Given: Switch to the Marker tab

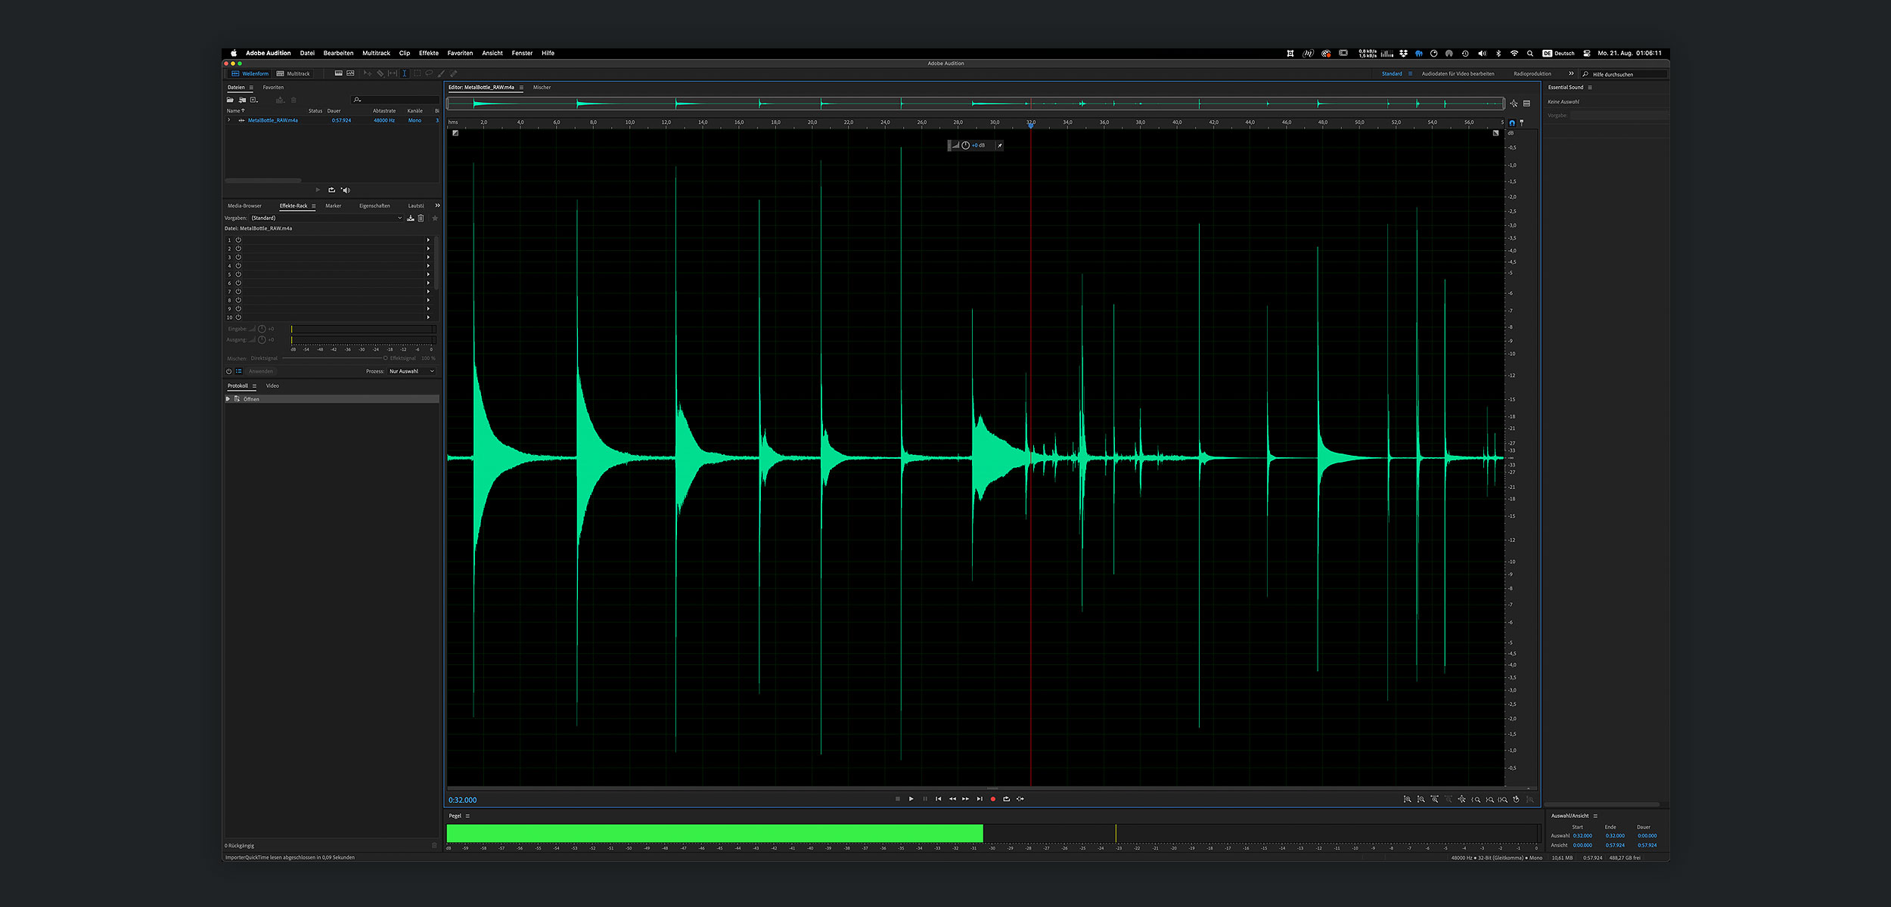Looking at the screenshot, I should (x=333, y=206).
